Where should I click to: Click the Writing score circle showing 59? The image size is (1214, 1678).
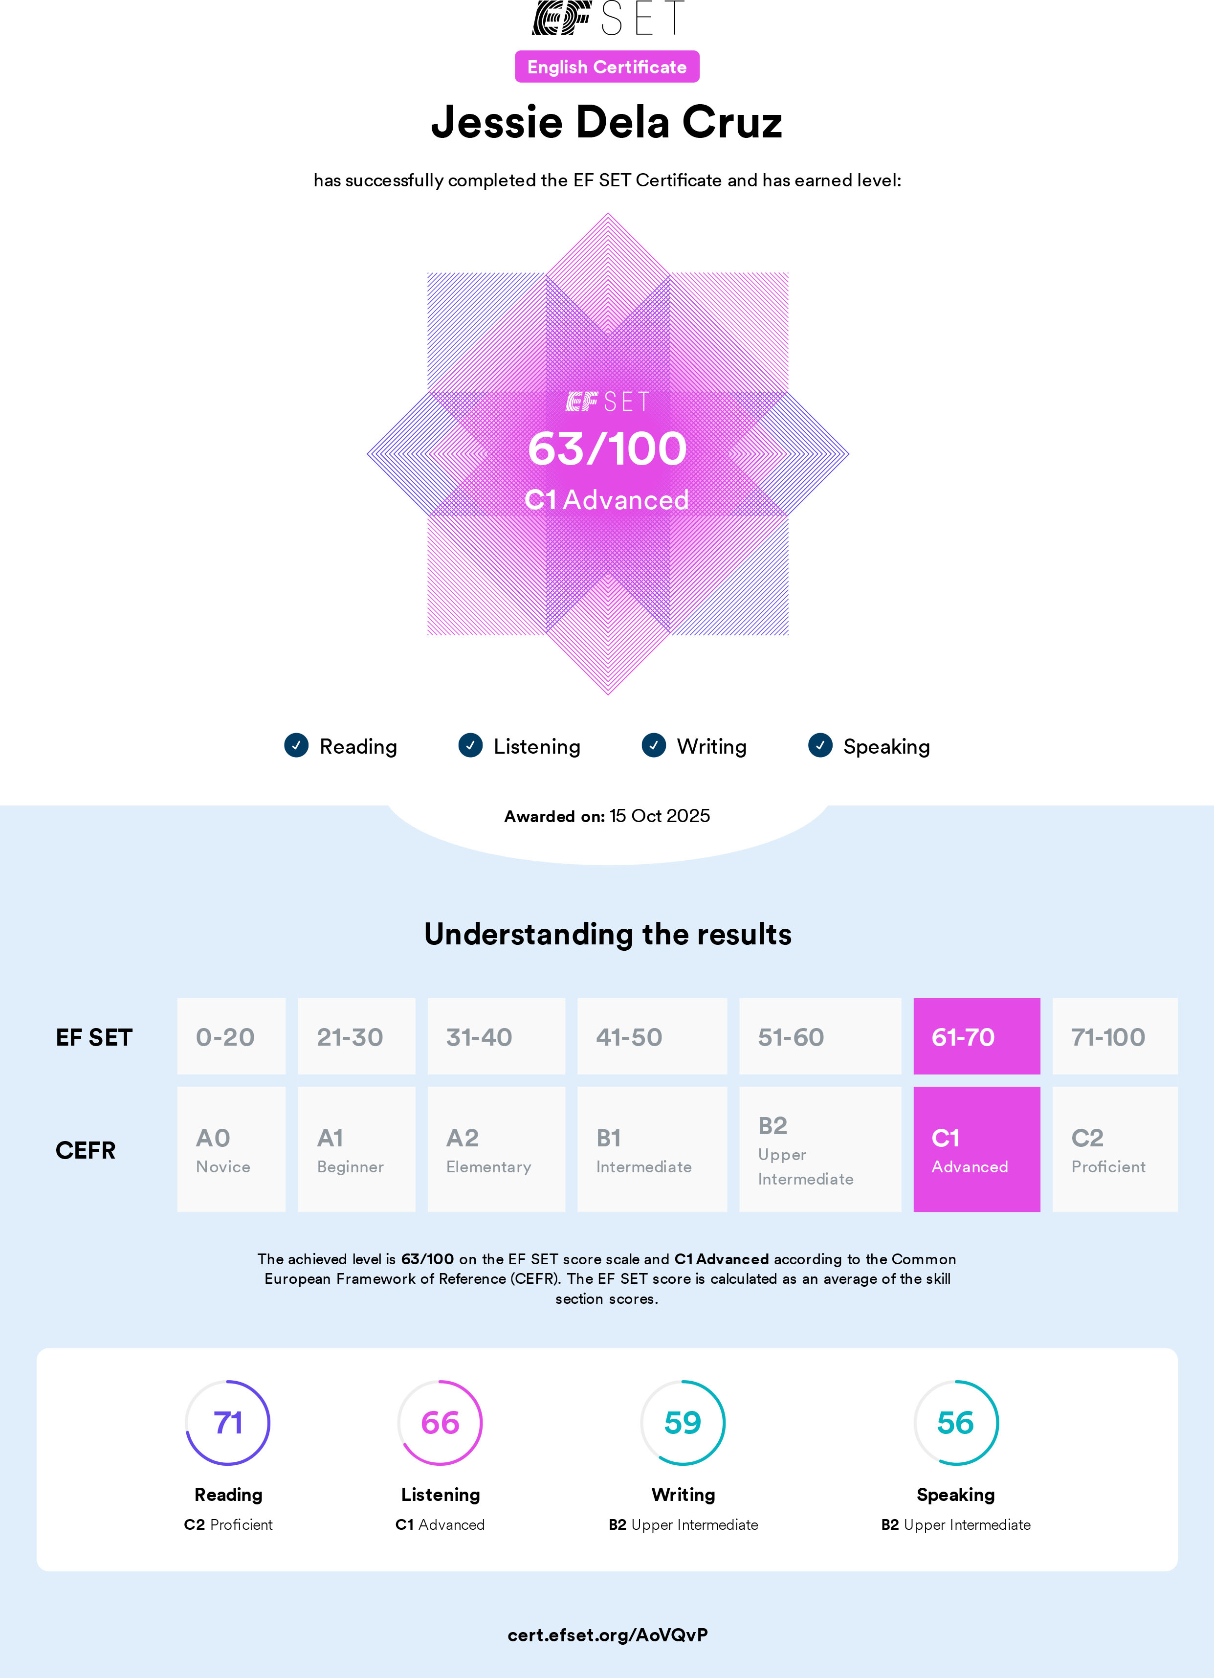[x=683, y=1422]
